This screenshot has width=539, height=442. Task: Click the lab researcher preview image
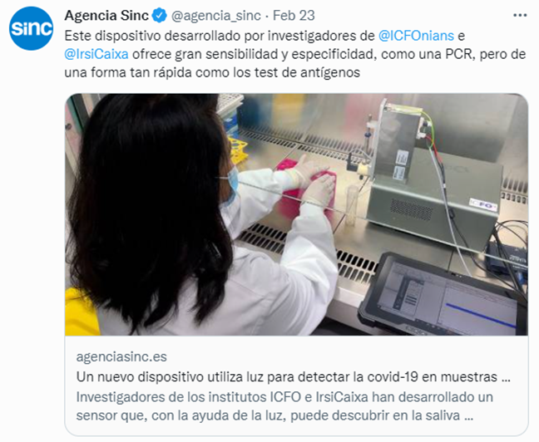point(296,214)
